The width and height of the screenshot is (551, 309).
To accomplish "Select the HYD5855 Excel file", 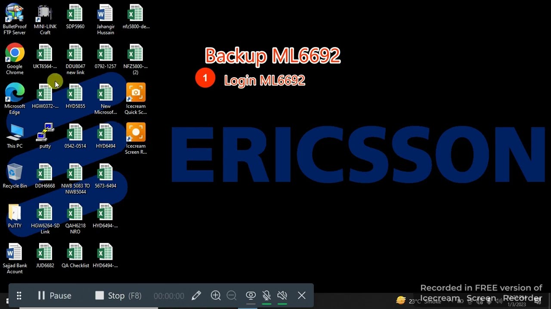I will (x=75, y=97).
